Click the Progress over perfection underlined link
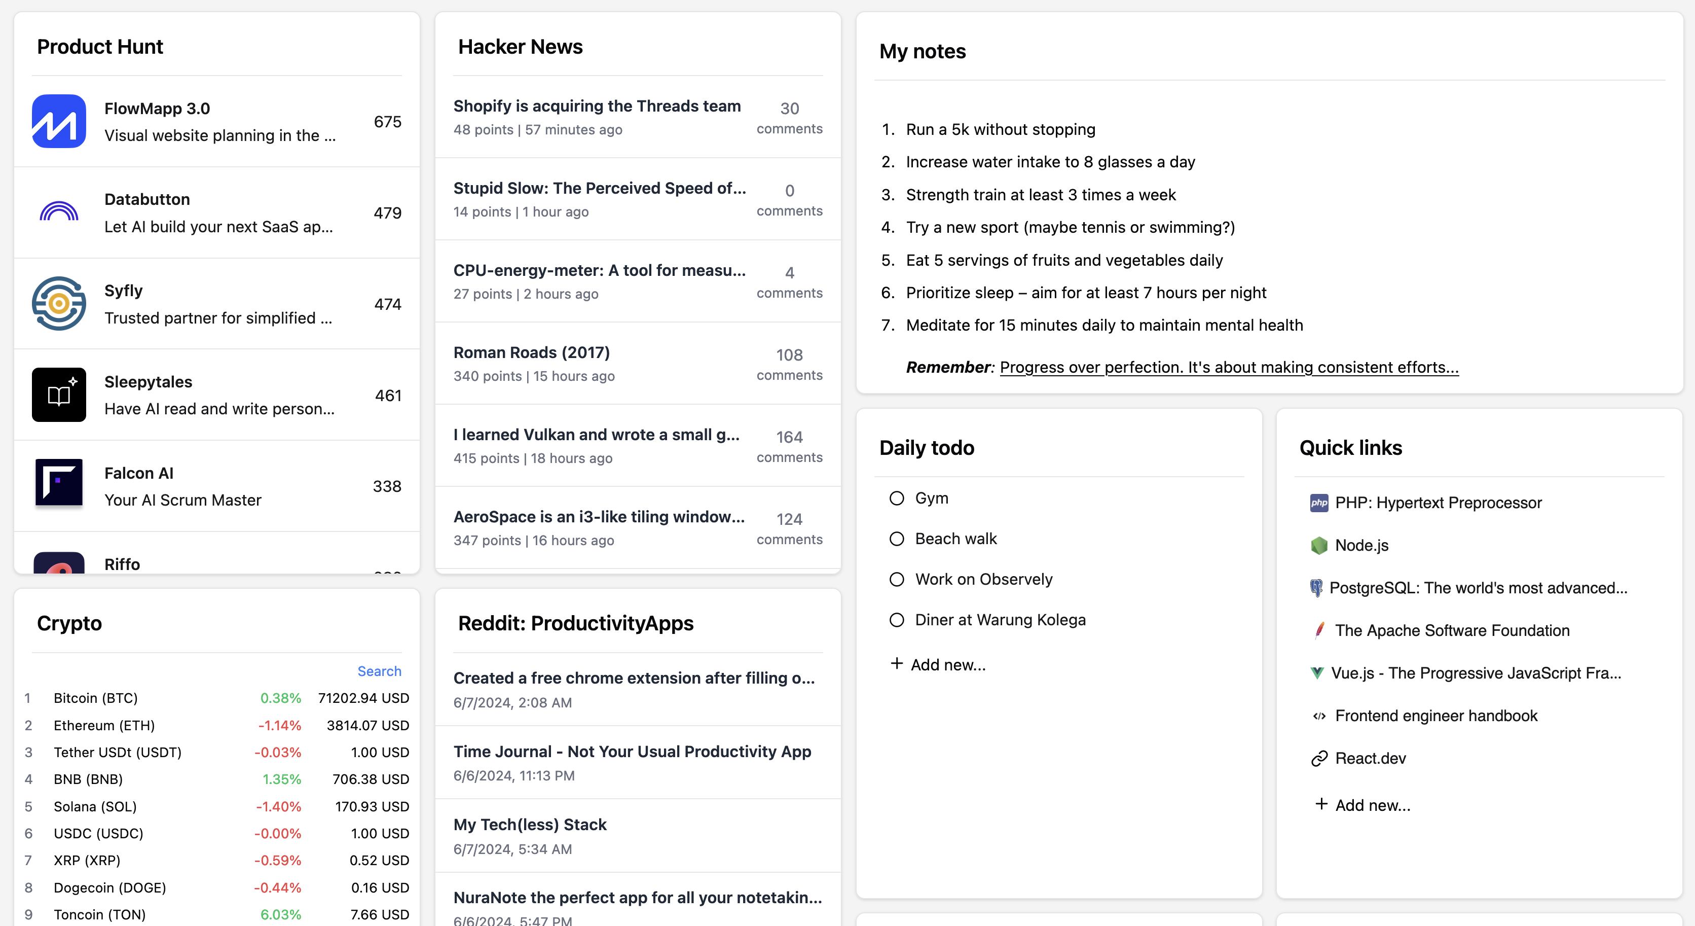The width and height of the screenshot is (1695, 926). [1229, 367]
